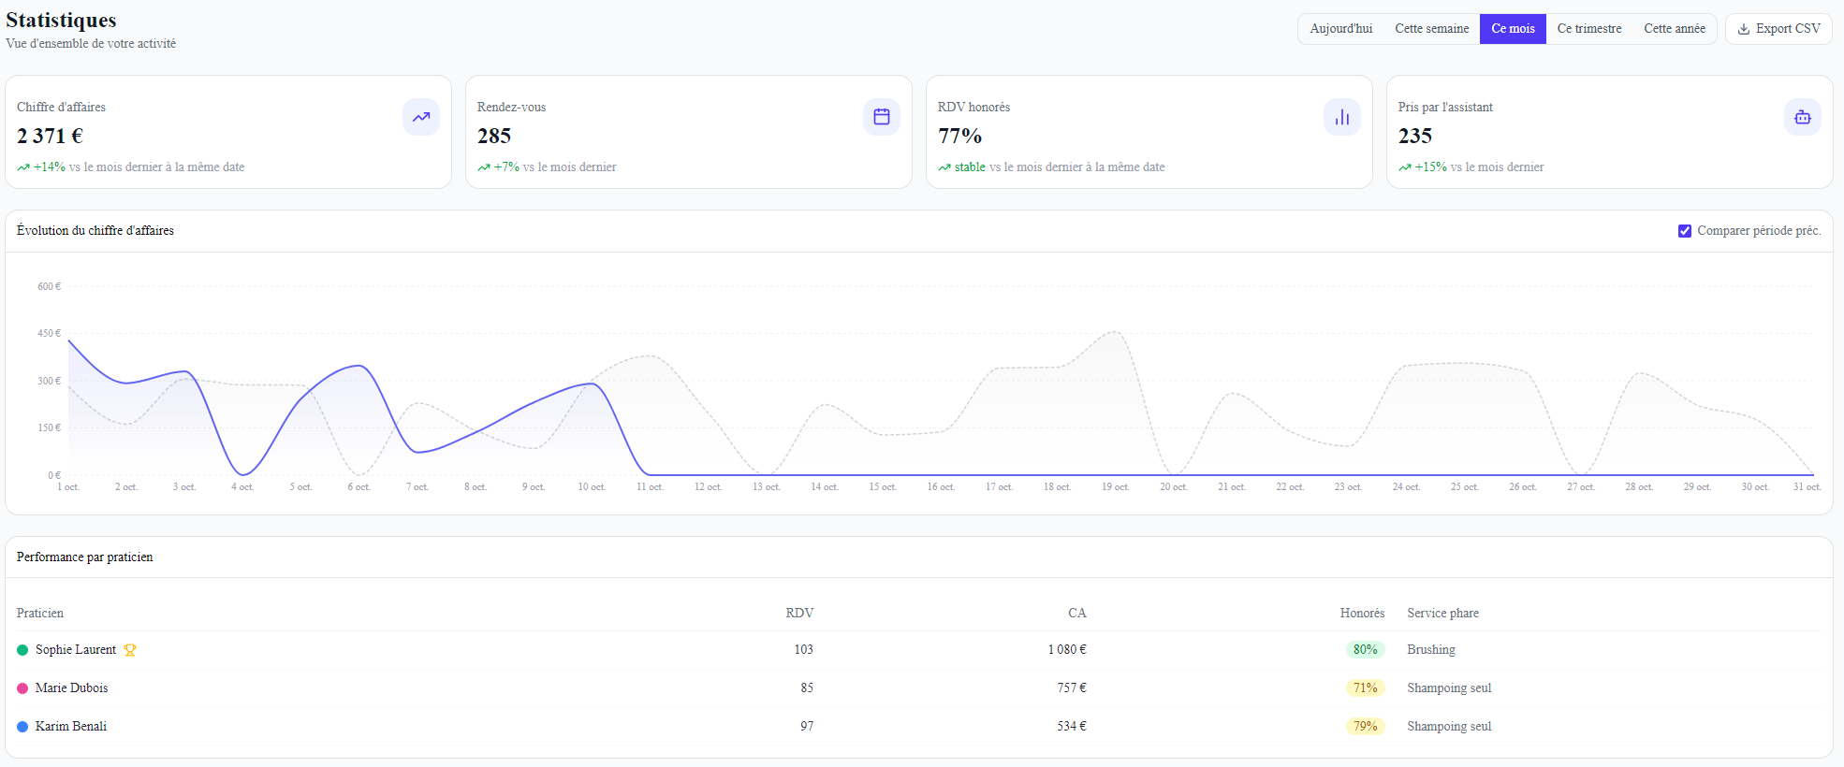Select the Sophie Laurent name
Viewport: 1844px width, 767px height.
click(76, 650)
